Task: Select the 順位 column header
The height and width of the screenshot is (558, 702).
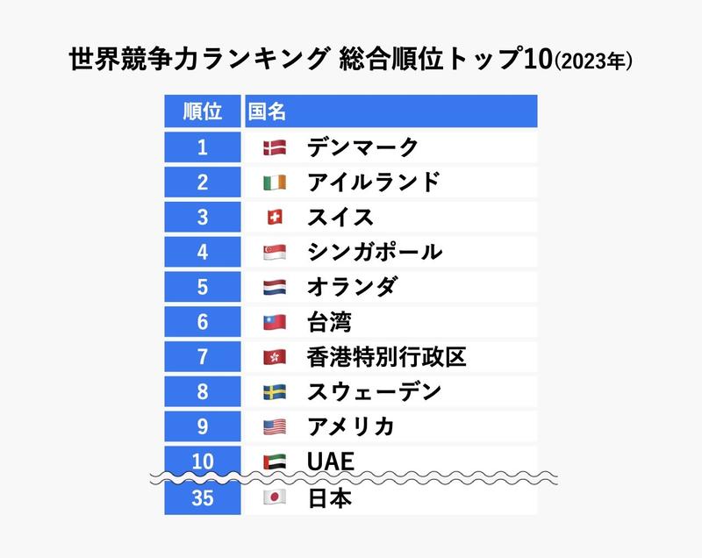Action: (x=203, y=111)
